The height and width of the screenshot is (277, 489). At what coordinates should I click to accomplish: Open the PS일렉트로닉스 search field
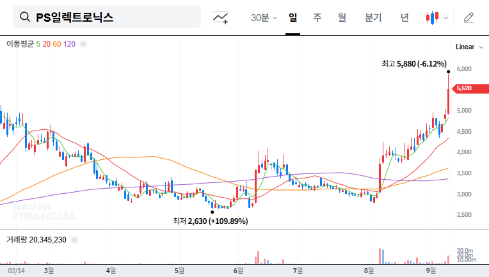click(107, 17)
